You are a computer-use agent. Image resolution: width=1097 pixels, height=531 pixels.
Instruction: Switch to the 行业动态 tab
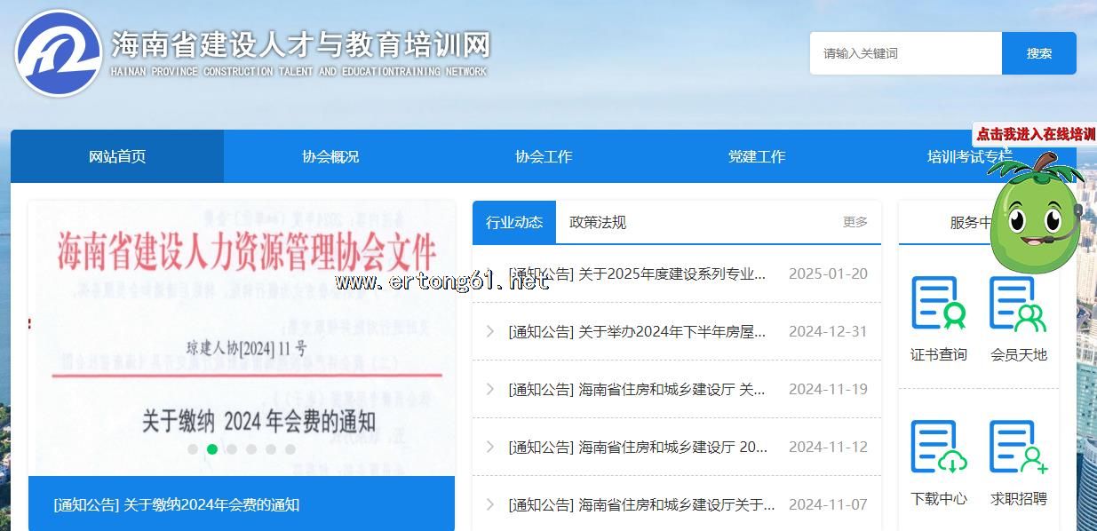pos(514,222)
